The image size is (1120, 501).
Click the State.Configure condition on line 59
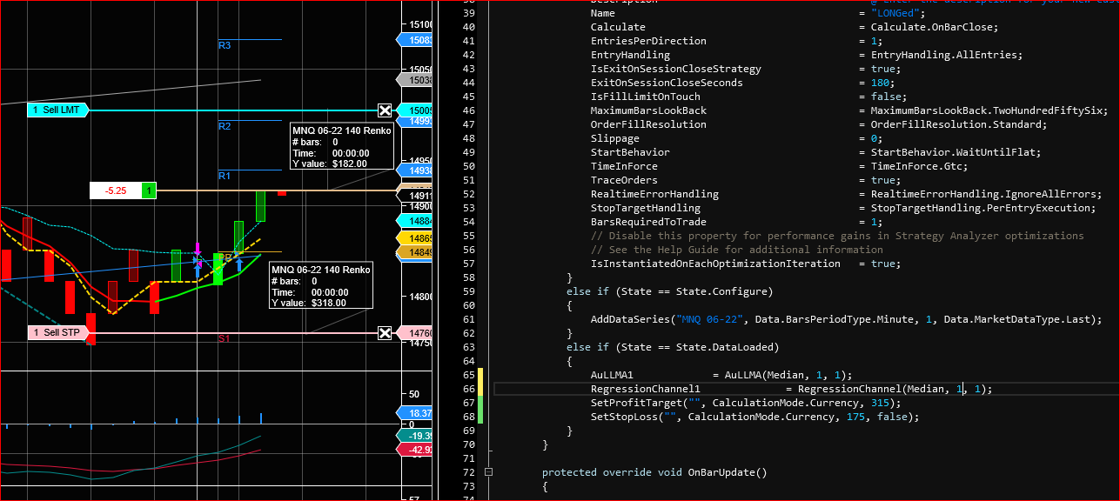point(694,291)
